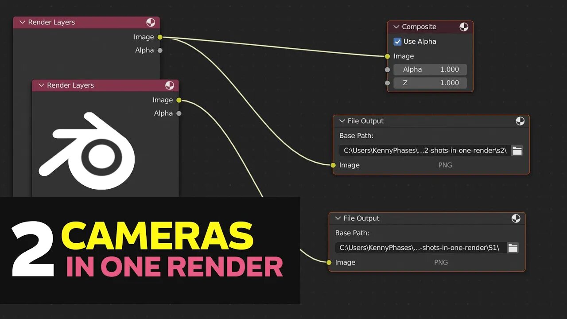Collapse the S1 File Output node
Viewport: 567px width, 319px height.
pyautogui.click(x=338, y=218)
